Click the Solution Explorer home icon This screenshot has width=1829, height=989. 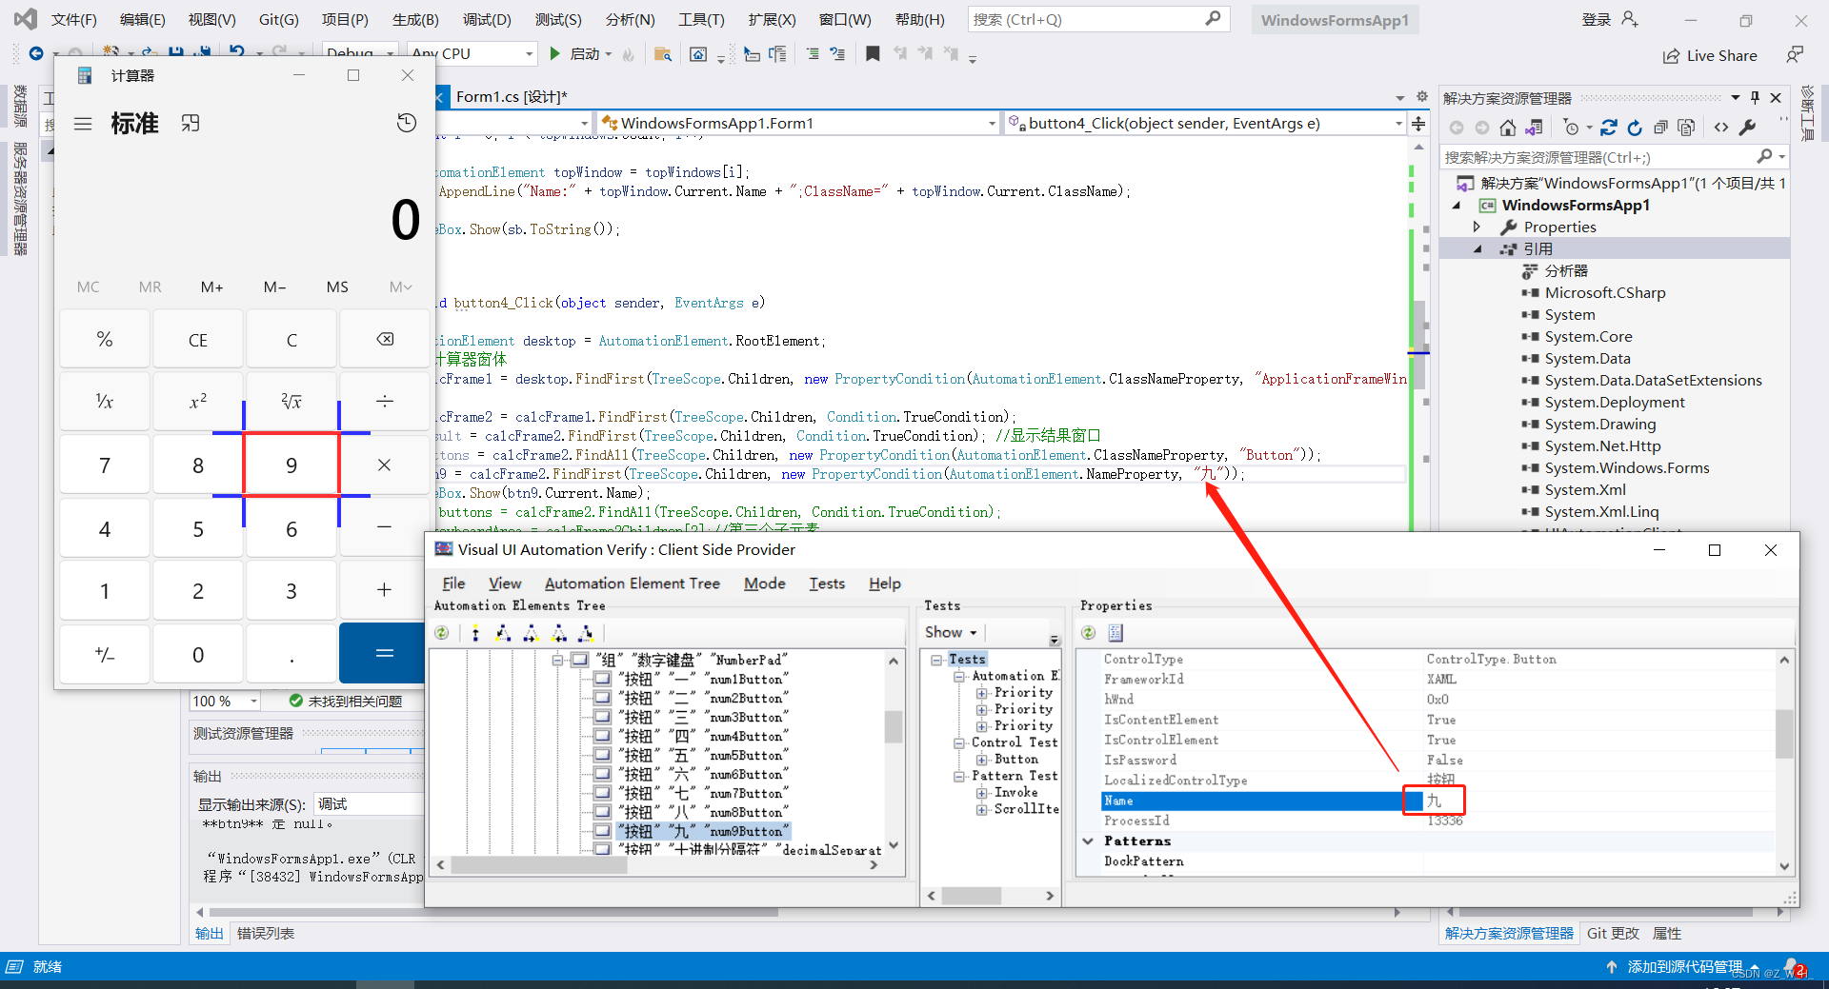(1507, 128)
